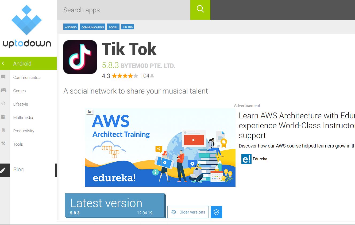Click the blue security shield button

216,212
